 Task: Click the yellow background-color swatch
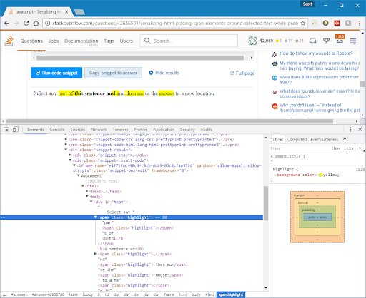pyautogui.click(x=321, y=175)
